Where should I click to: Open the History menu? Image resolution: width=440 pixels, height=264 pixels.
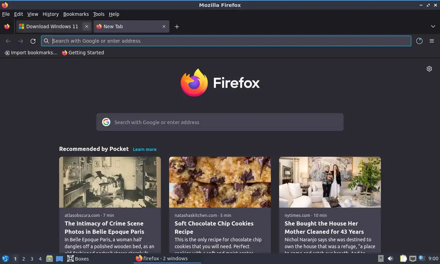pos(51,14)
